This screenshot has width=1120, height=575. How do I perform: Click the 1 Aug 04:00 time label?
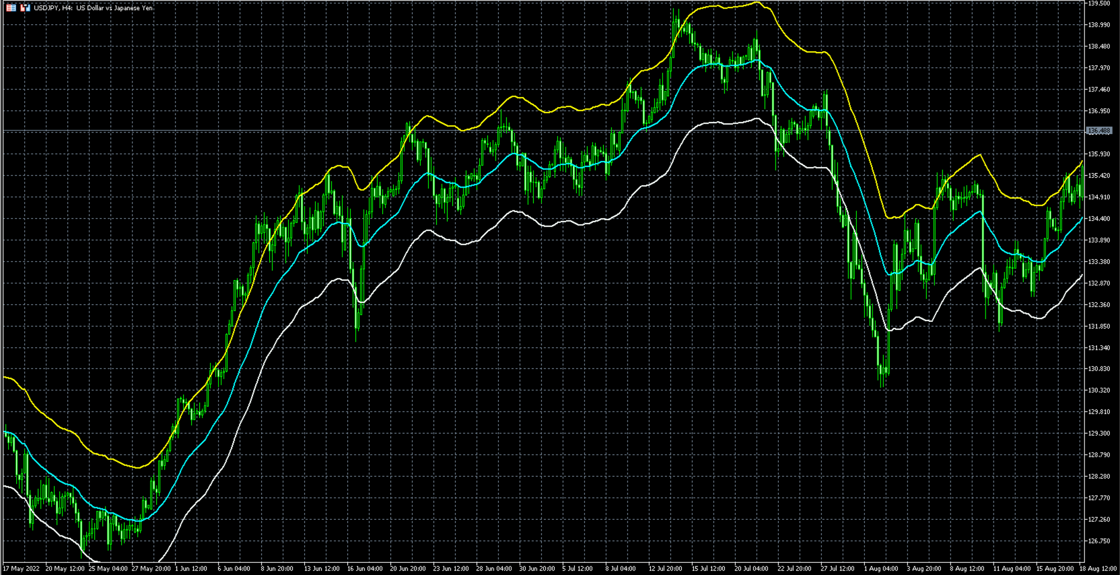[881, 569]
